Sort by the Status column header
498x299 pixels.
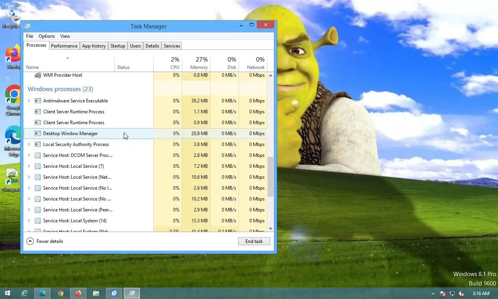(134, 63)
